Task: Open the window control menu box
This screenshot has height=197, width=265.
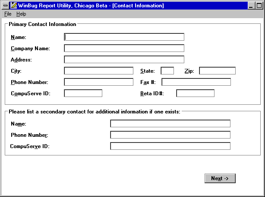Action: tap(6, 6)
